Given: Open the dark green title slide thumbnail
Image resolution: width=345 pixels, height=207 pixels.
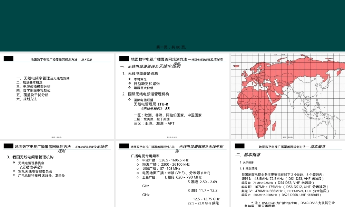Looking at the screenshot, I should [x=172, y=26].
